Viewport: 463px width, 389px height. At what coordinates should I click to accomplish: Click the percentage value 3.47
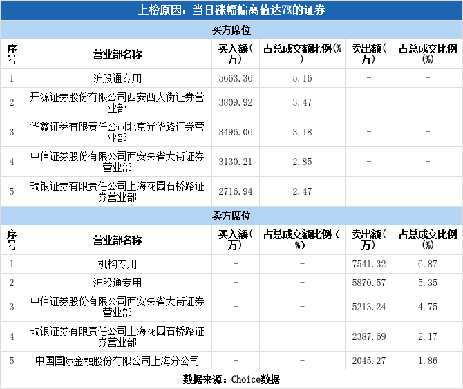pyautogui.click(x=302, y=102)
